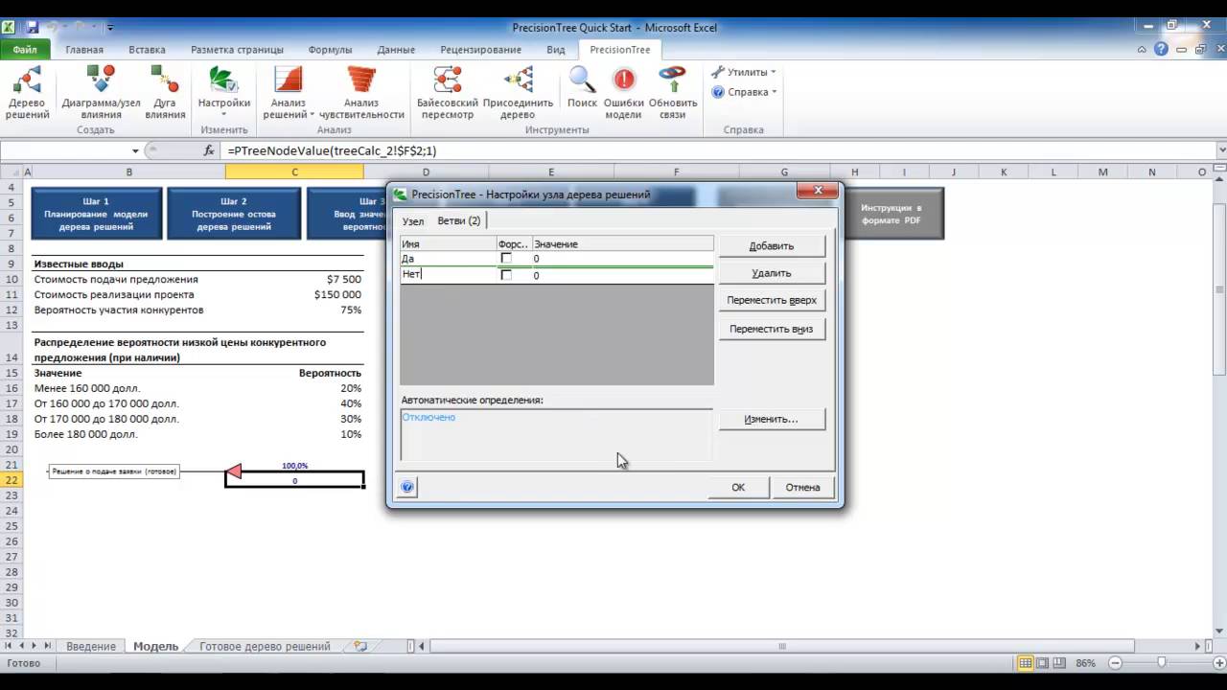1227x690 pixels.
Task: Switch to Normal view icon
Action: [1026, 663]
